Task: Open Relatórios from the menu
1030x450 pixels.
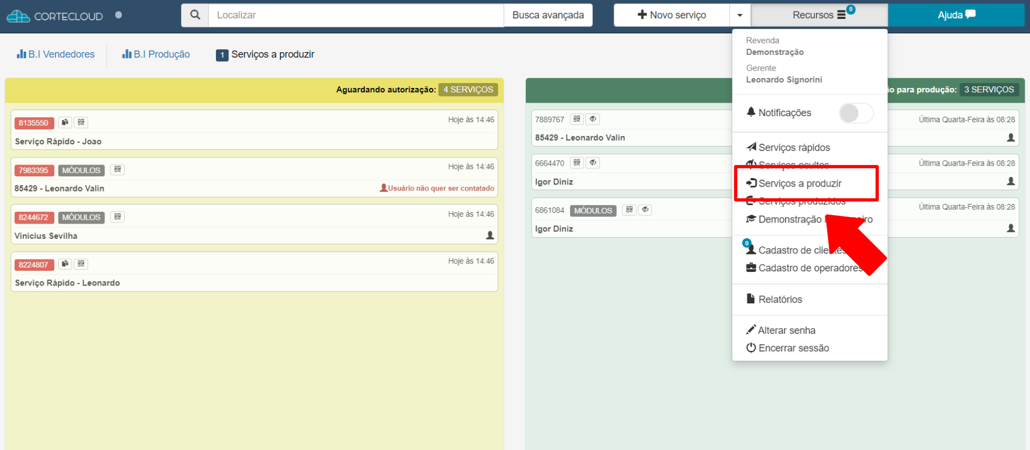Action: pos(774,300)
